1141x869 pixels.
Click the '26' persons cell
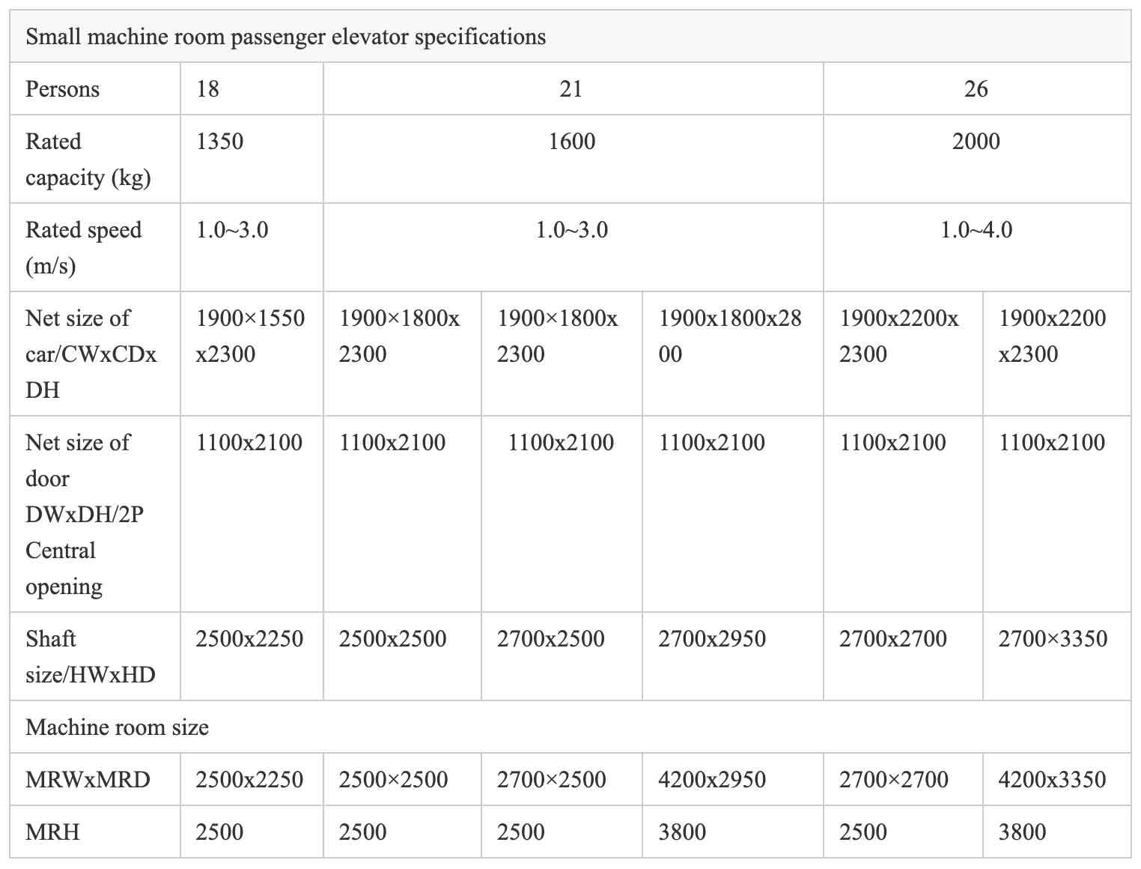(977, 88)
